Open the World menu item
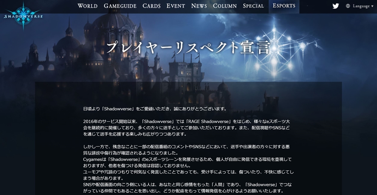Image resolution: width=377 pixels, height=195 pixels. tap(87, 6)
